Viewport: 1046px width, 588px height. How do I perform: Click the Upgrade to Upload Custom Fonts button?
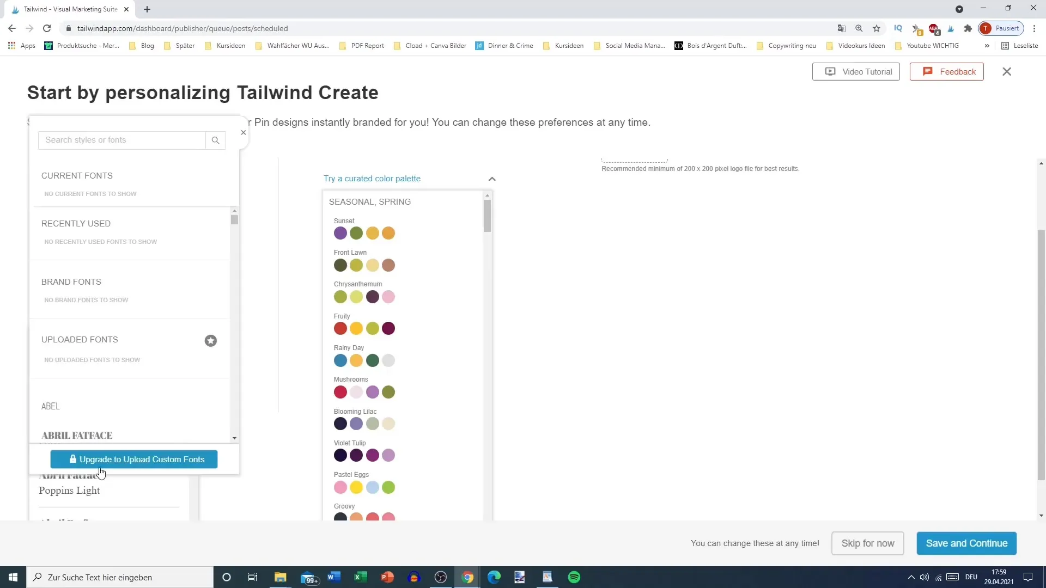pos(135,459)
